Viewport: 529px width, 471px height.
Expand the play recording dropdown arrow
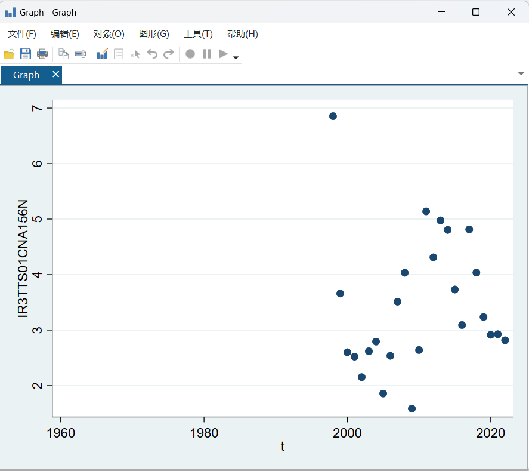[x=236, y=58]
